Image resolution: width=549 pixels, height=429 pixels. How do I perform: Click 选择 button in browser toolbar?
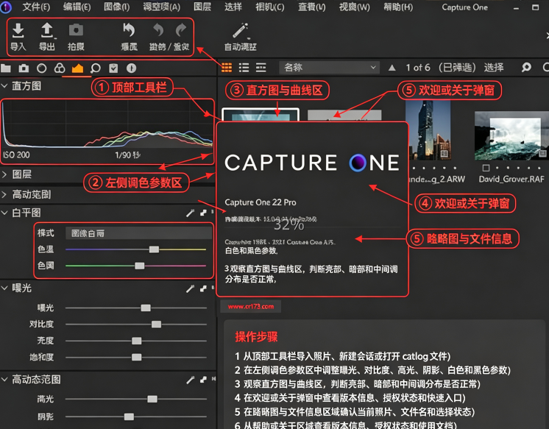pos(494,67)
